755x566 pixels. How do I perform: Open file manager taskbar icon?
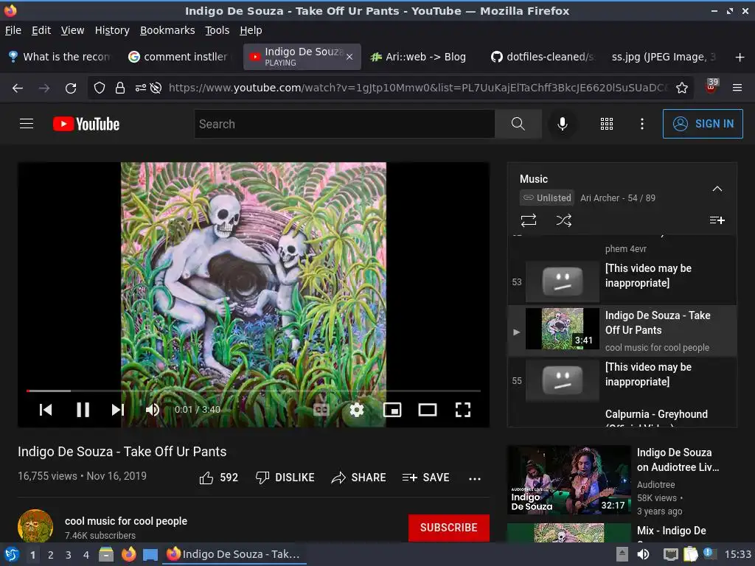(x=106, y=554)
